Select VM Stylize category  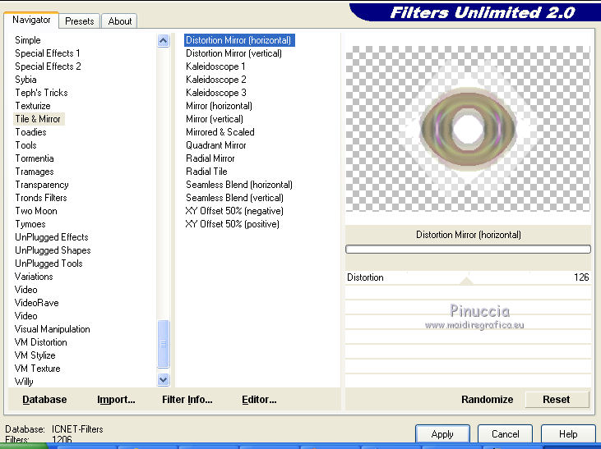(x=35, y=355)
